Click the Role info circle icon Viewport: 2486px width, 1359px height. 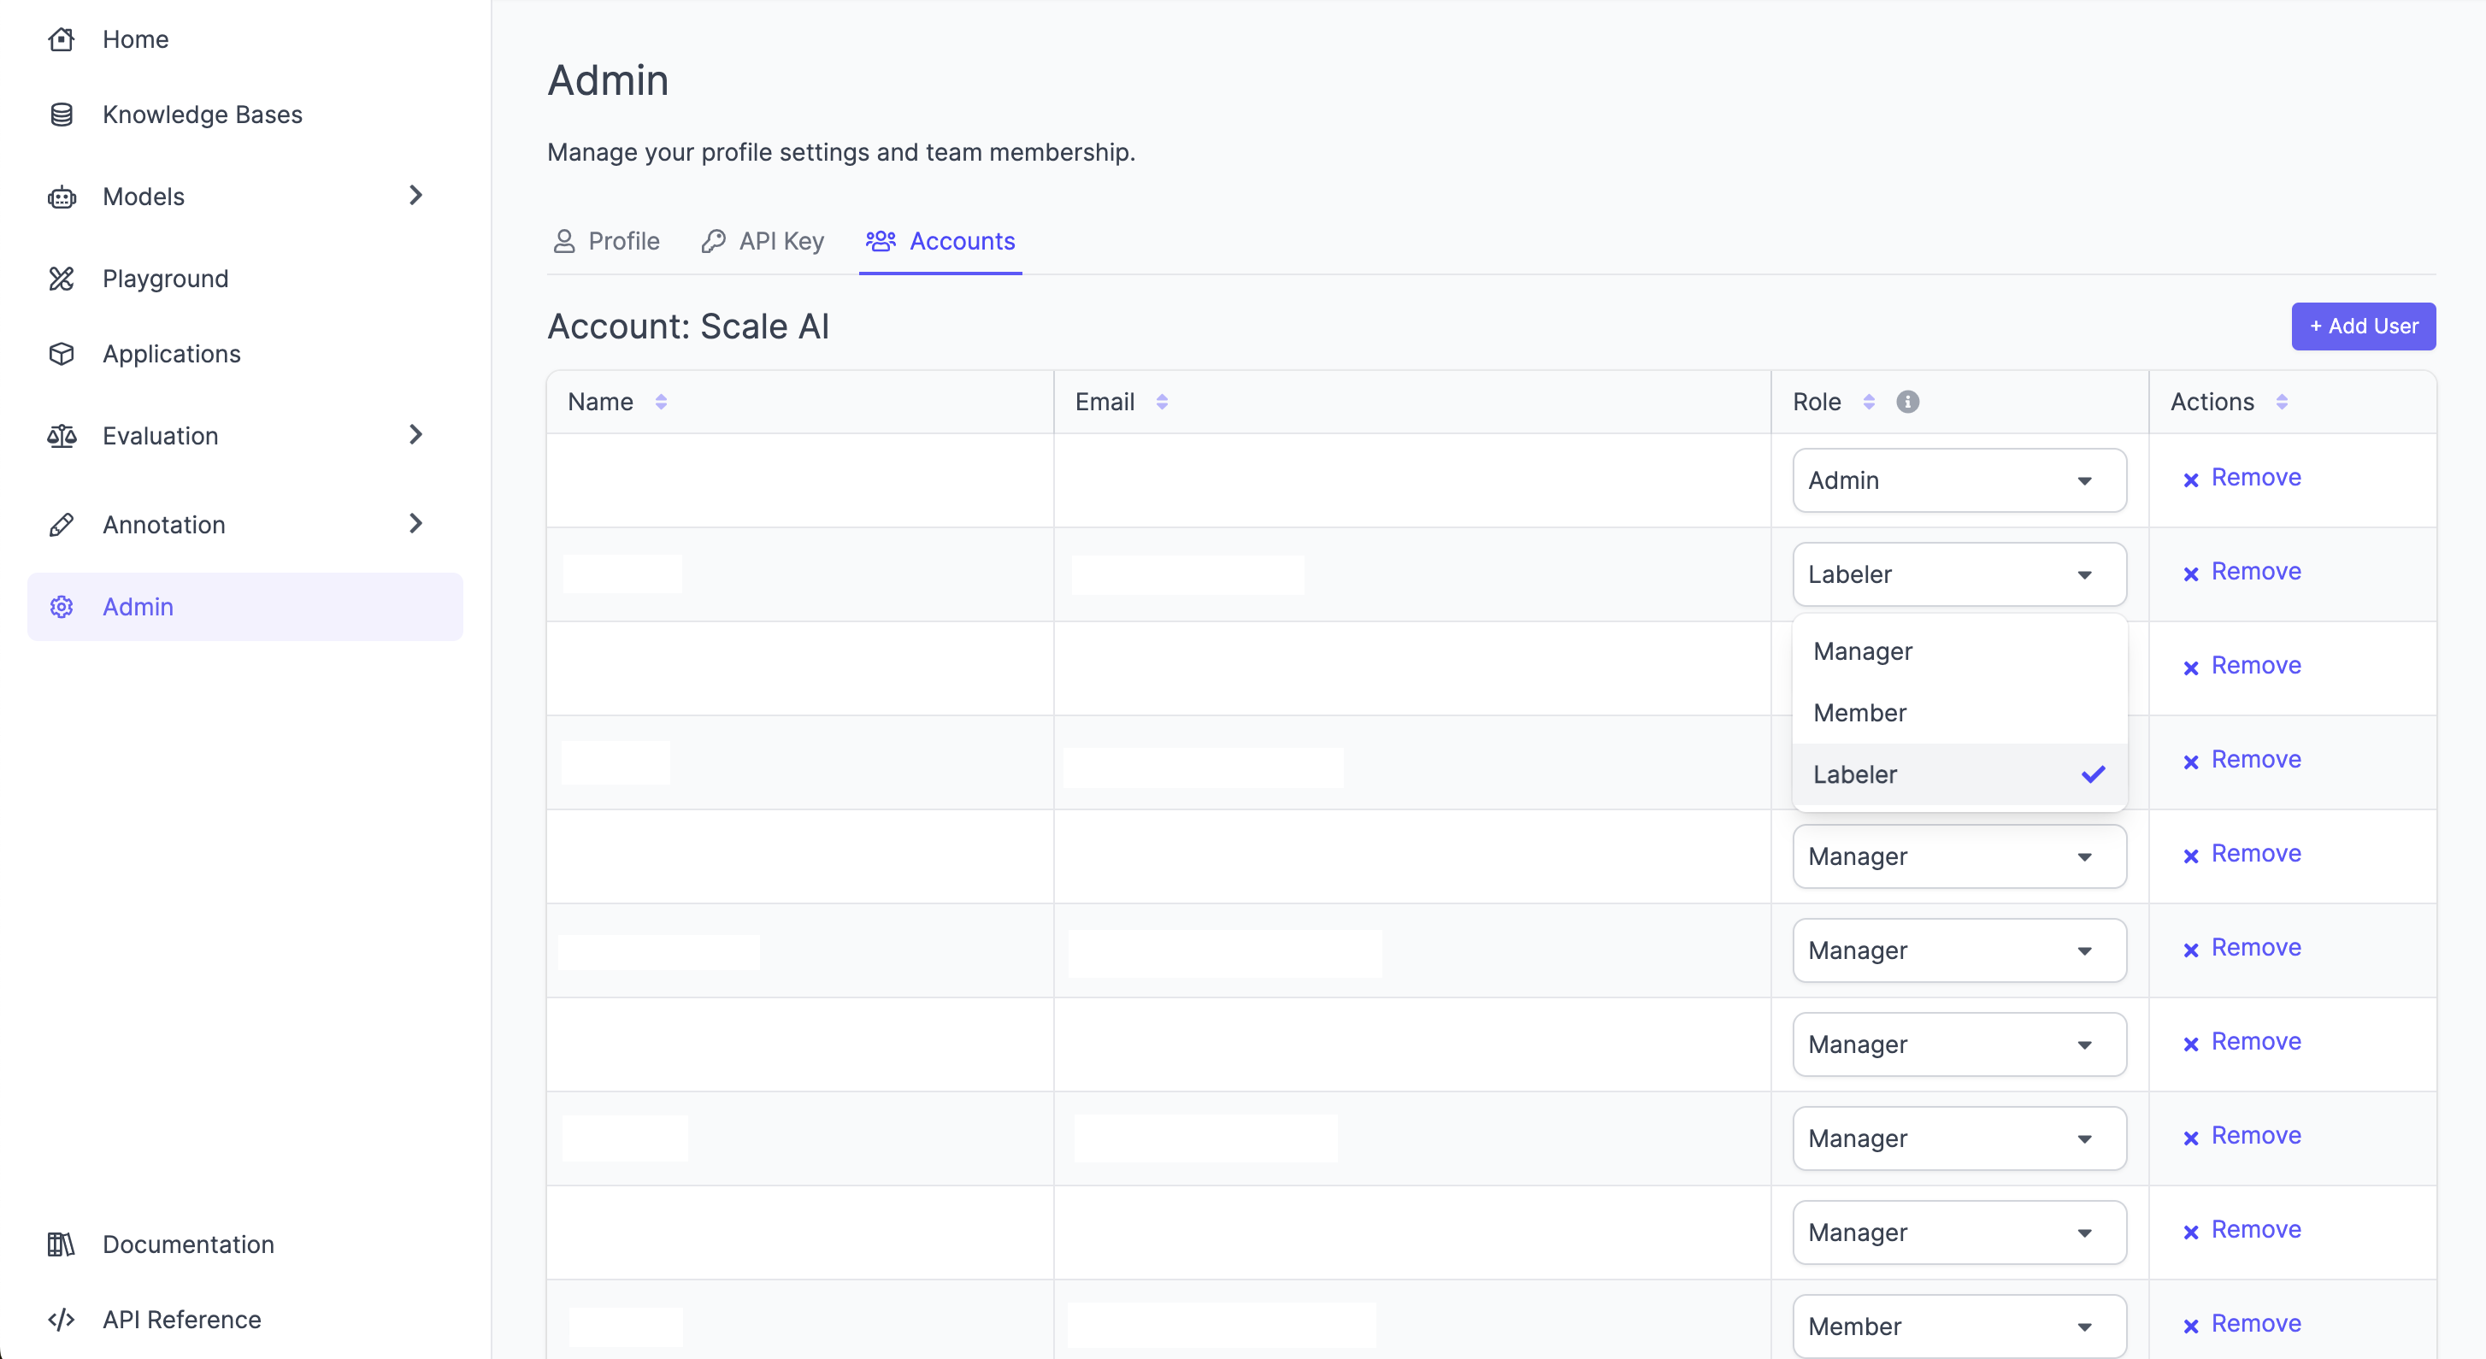pos(1907,402)
